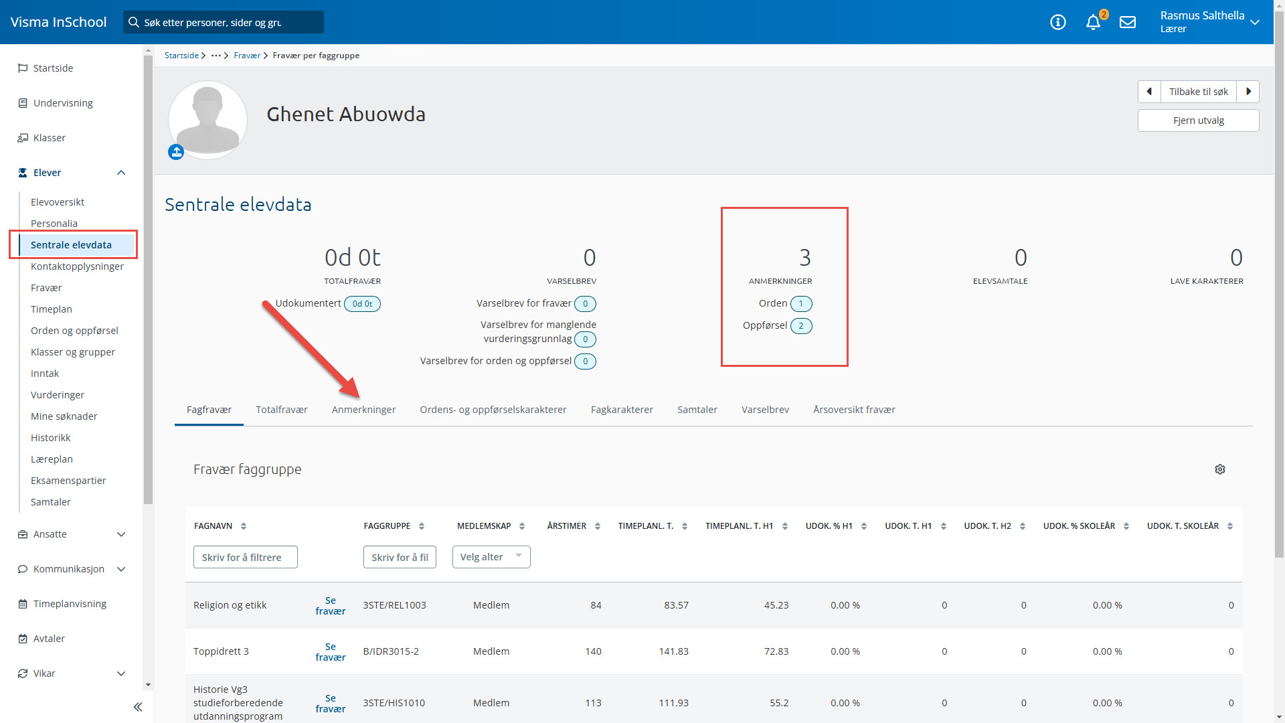Open table settings gear icon
1285x723 pixels.
tap(1219, 469)
